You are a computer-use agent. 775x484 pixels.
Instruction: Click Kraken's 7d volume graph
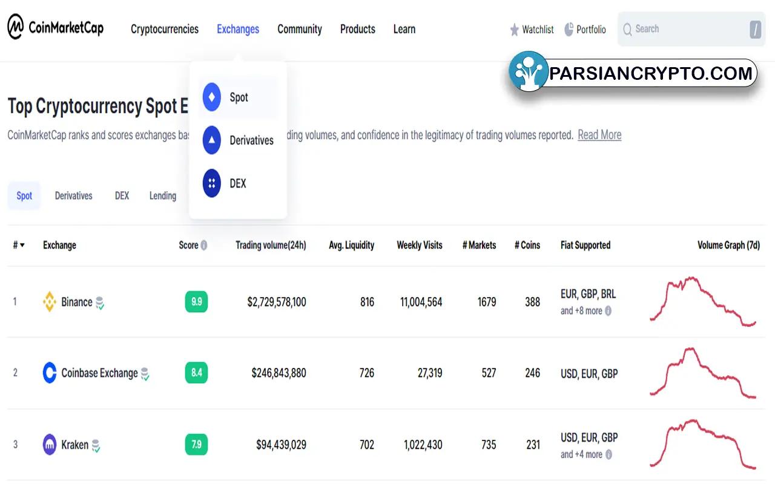coord(703,444)
